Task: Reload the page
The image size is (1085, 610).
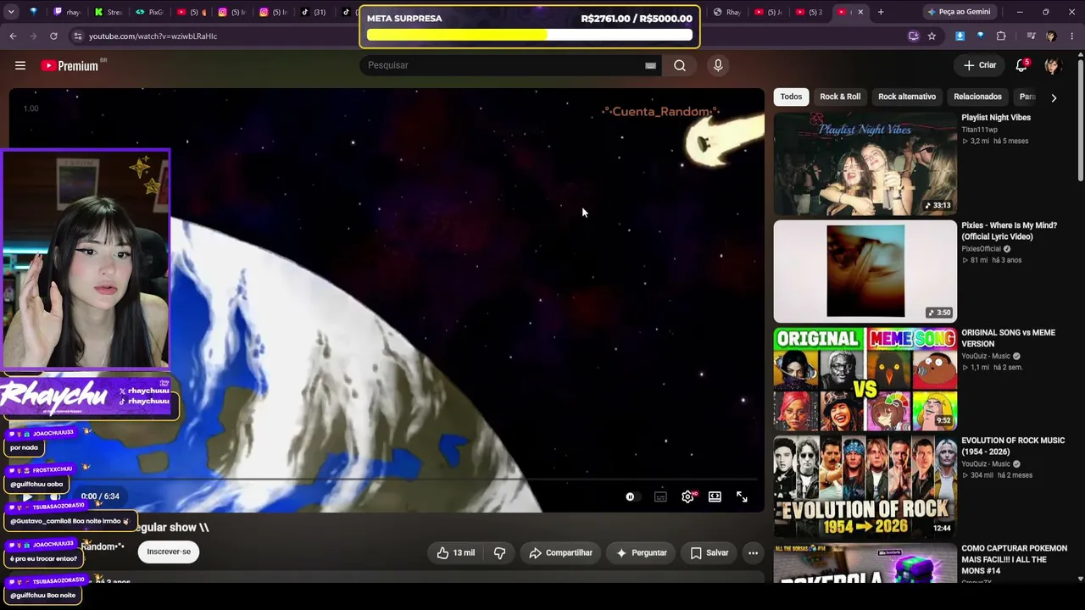Action: pos(53,36)
